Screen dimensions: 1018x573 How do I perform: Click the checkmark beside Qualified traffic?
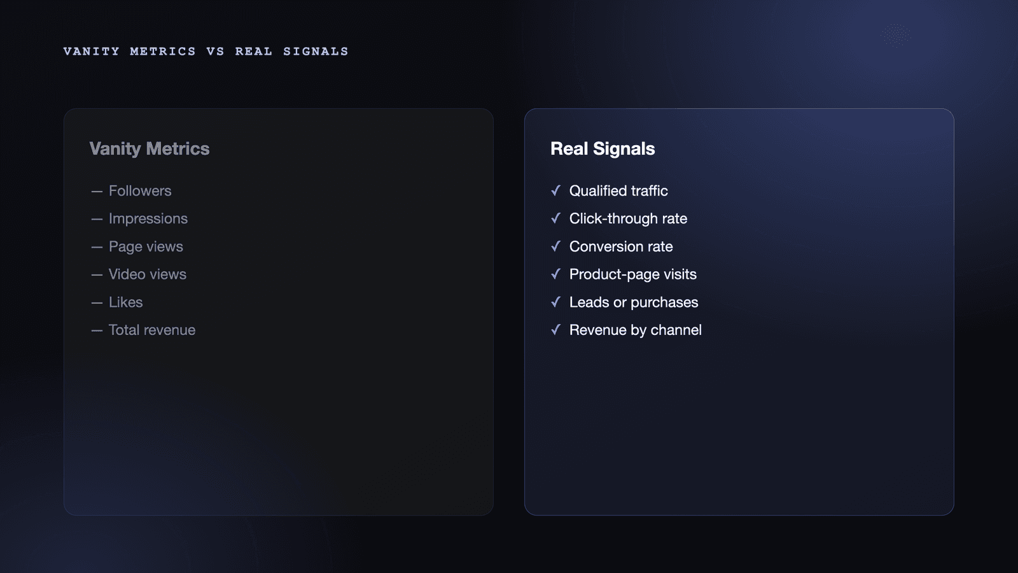555,190
